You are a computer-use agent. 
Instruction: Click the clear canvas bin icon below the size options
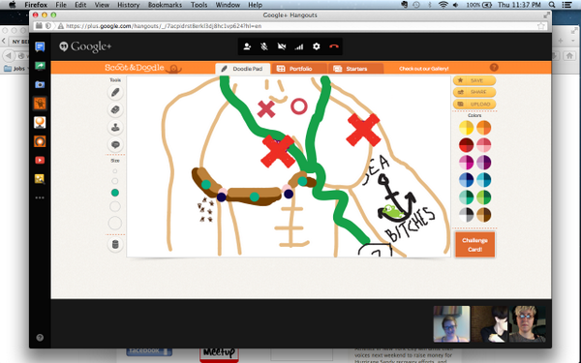[115, 245]
